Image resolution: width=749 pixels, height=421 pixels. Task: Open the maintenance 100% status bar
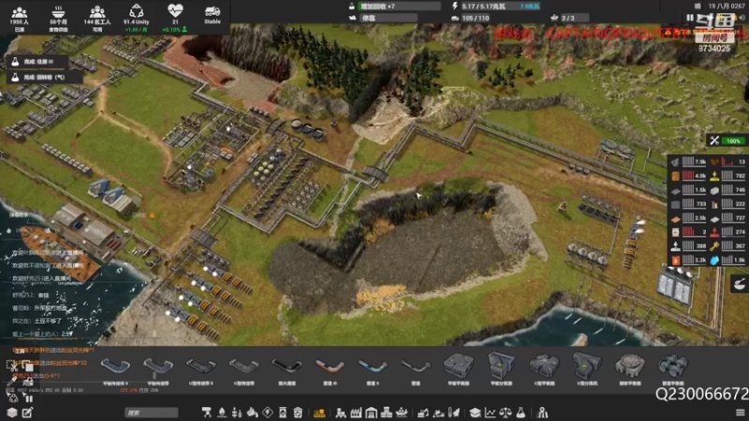click(727, 141)
